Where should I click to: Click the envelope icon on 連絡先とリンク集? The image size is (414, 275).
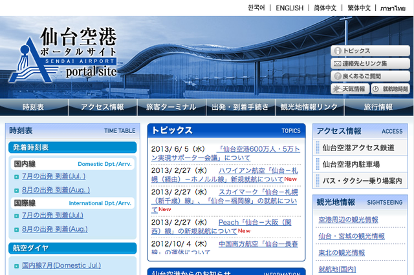point(338,63)
